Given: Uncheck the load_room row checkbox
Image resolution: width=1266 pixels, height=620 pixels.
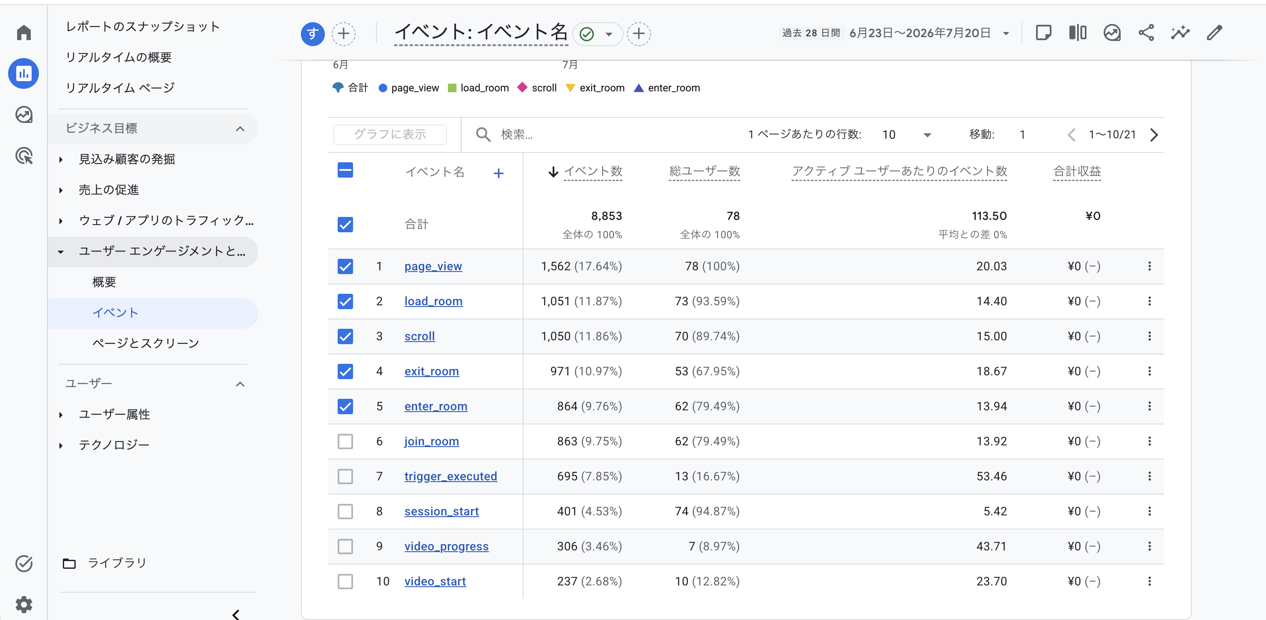Looking at the screenshot, I should click(345, 301).
